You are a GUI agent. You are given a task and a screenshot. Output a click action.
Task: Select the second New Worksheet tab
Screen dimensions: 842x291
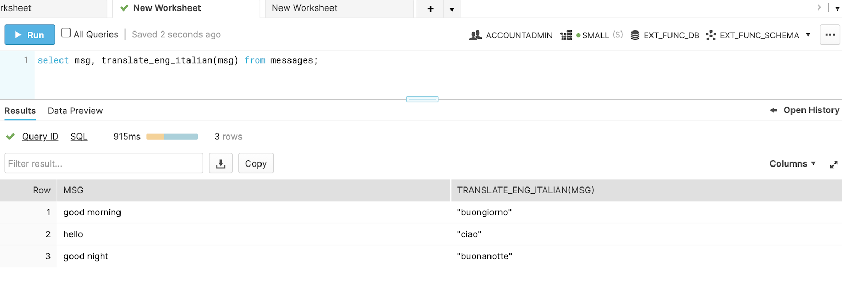pos(305,8)
